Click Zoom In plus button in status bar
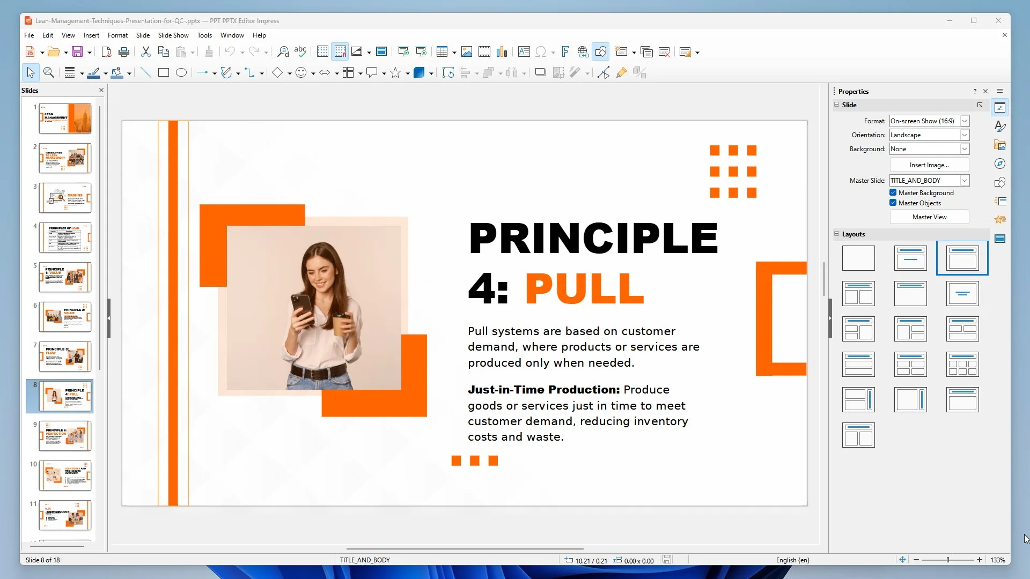This screenshot has height=579, width=1030. click(x=980, y=560)
